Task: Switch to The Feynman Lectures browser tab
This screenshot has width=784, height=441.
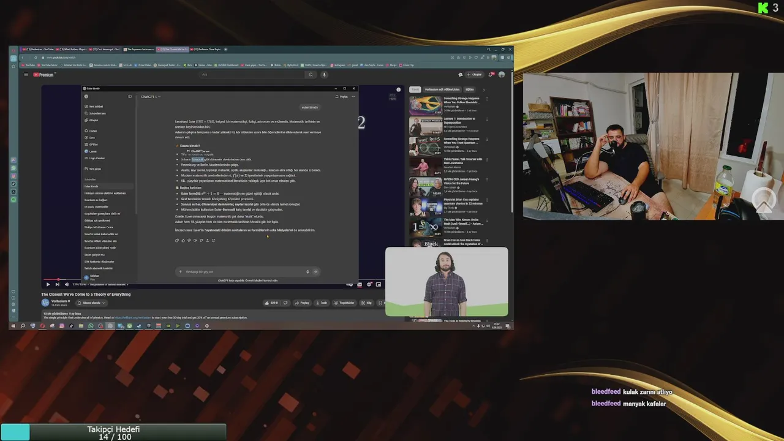Action: [139, 49]
